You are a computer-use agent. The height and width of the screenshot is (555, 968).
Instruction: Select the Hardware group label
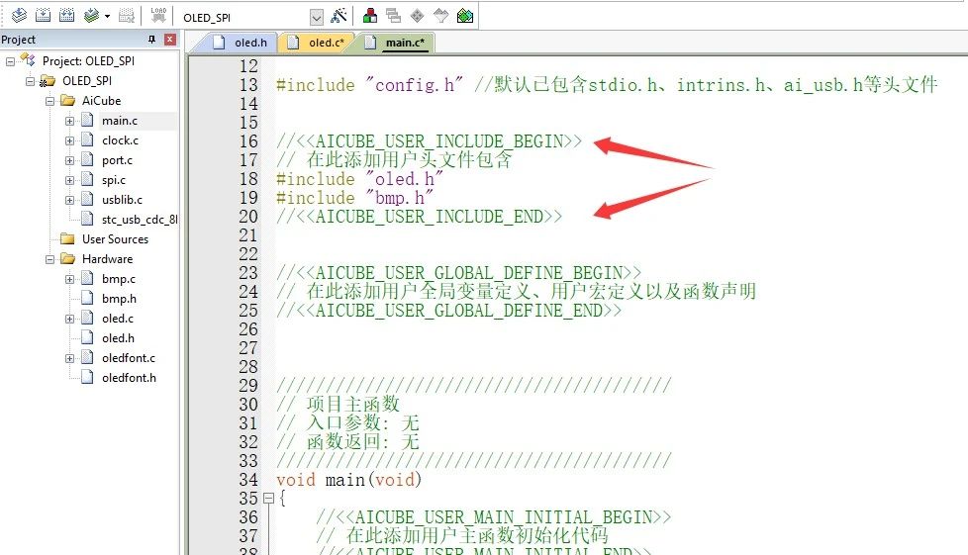[x=108, y=258]
